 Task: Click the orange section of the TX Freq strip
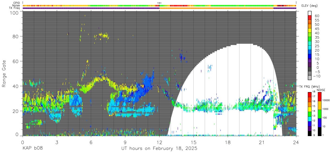point(216,8)
